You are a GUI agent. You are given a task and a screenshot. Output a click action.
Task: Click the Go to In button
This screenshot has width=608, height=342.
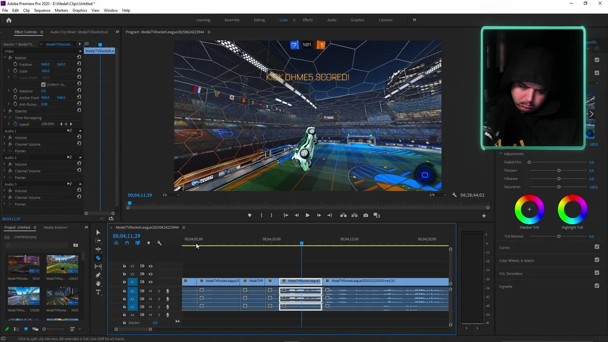coord(285,215)
